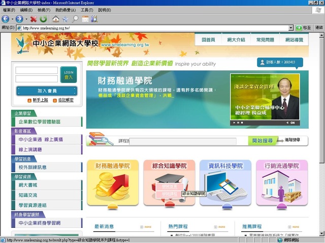The image size is (325, 243).
Task: Click the 加入會員 button
Action: tap(47, 91)
